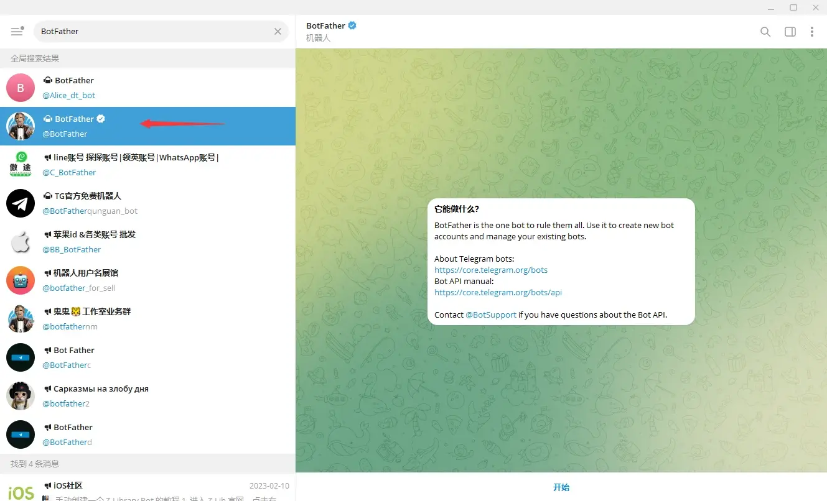Screen dimensions: 827x501
Task: Click the @BotFatherd dark avatar
Action: (21, 434)
